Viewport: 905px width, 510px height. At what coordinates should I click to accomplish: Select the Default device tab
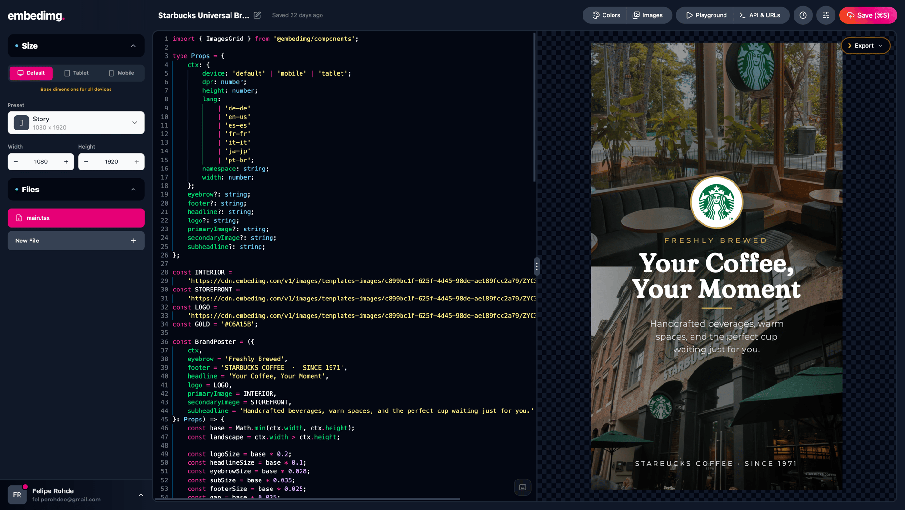coord(31,73)
